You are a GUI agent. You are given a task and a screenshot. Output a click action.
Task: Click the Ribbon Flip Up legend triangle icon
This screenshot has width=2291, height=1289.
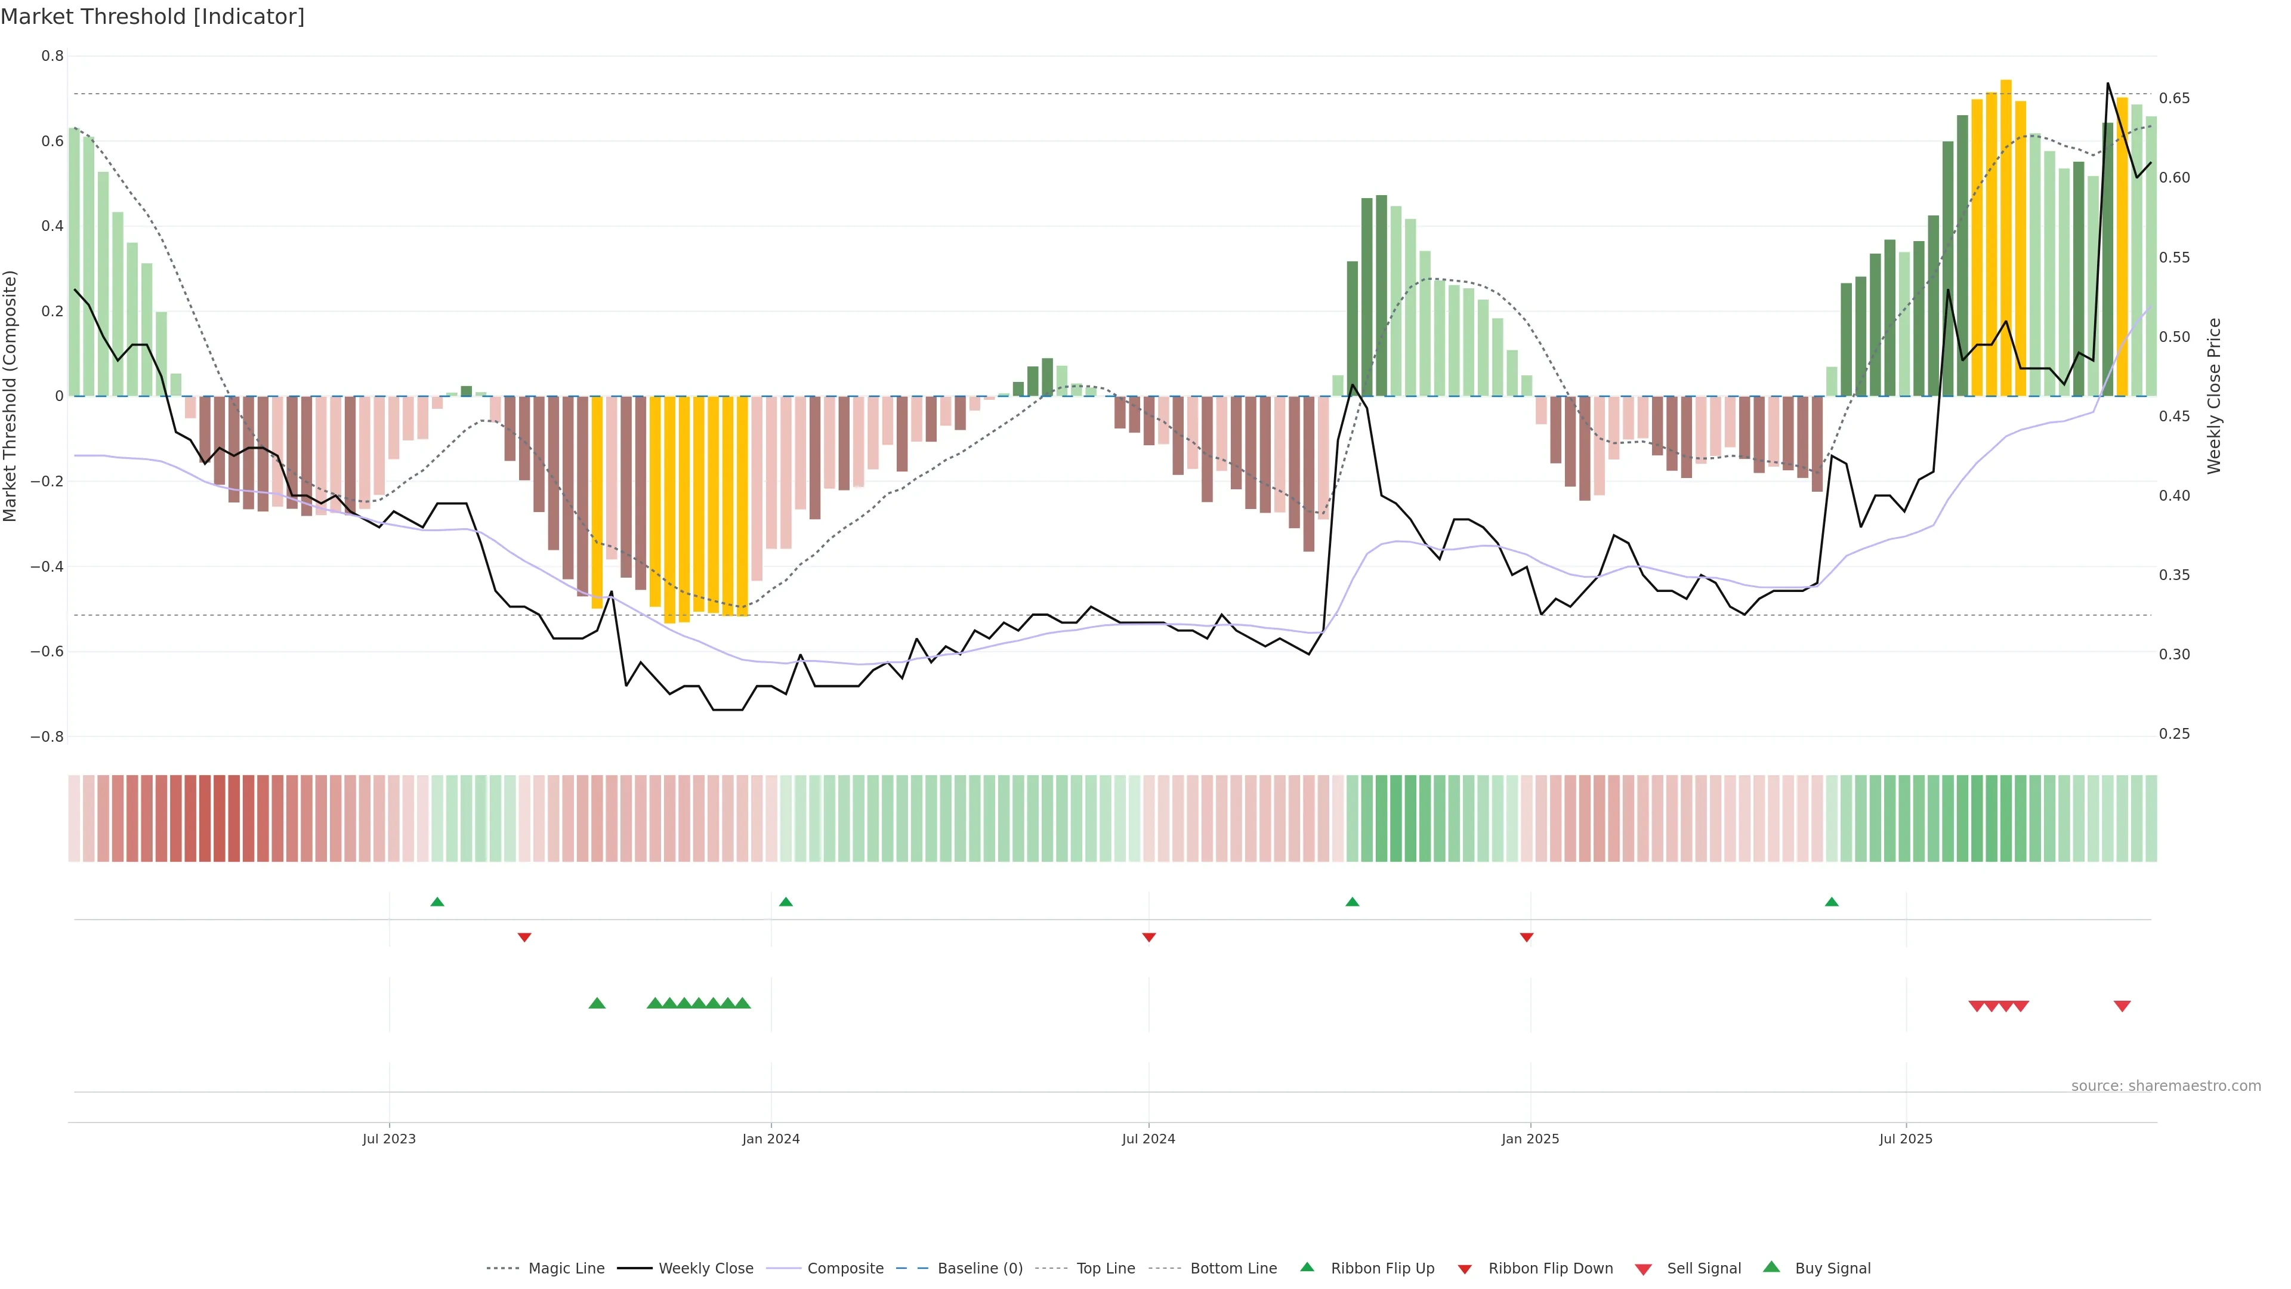[1307, 1267]
